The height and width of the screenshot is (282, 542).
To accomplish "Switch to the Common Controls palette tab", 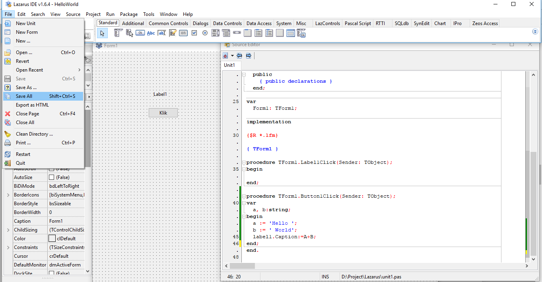I will coord(168,23).
